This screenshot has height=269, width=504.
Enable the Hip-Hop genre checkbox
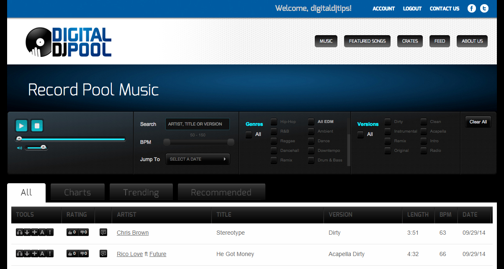[274, 122]
